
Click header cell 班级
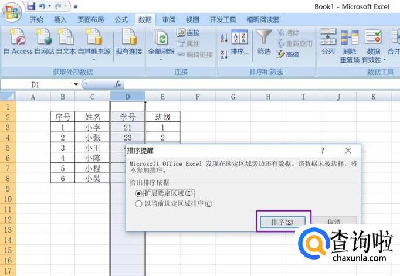pos(162,117)
